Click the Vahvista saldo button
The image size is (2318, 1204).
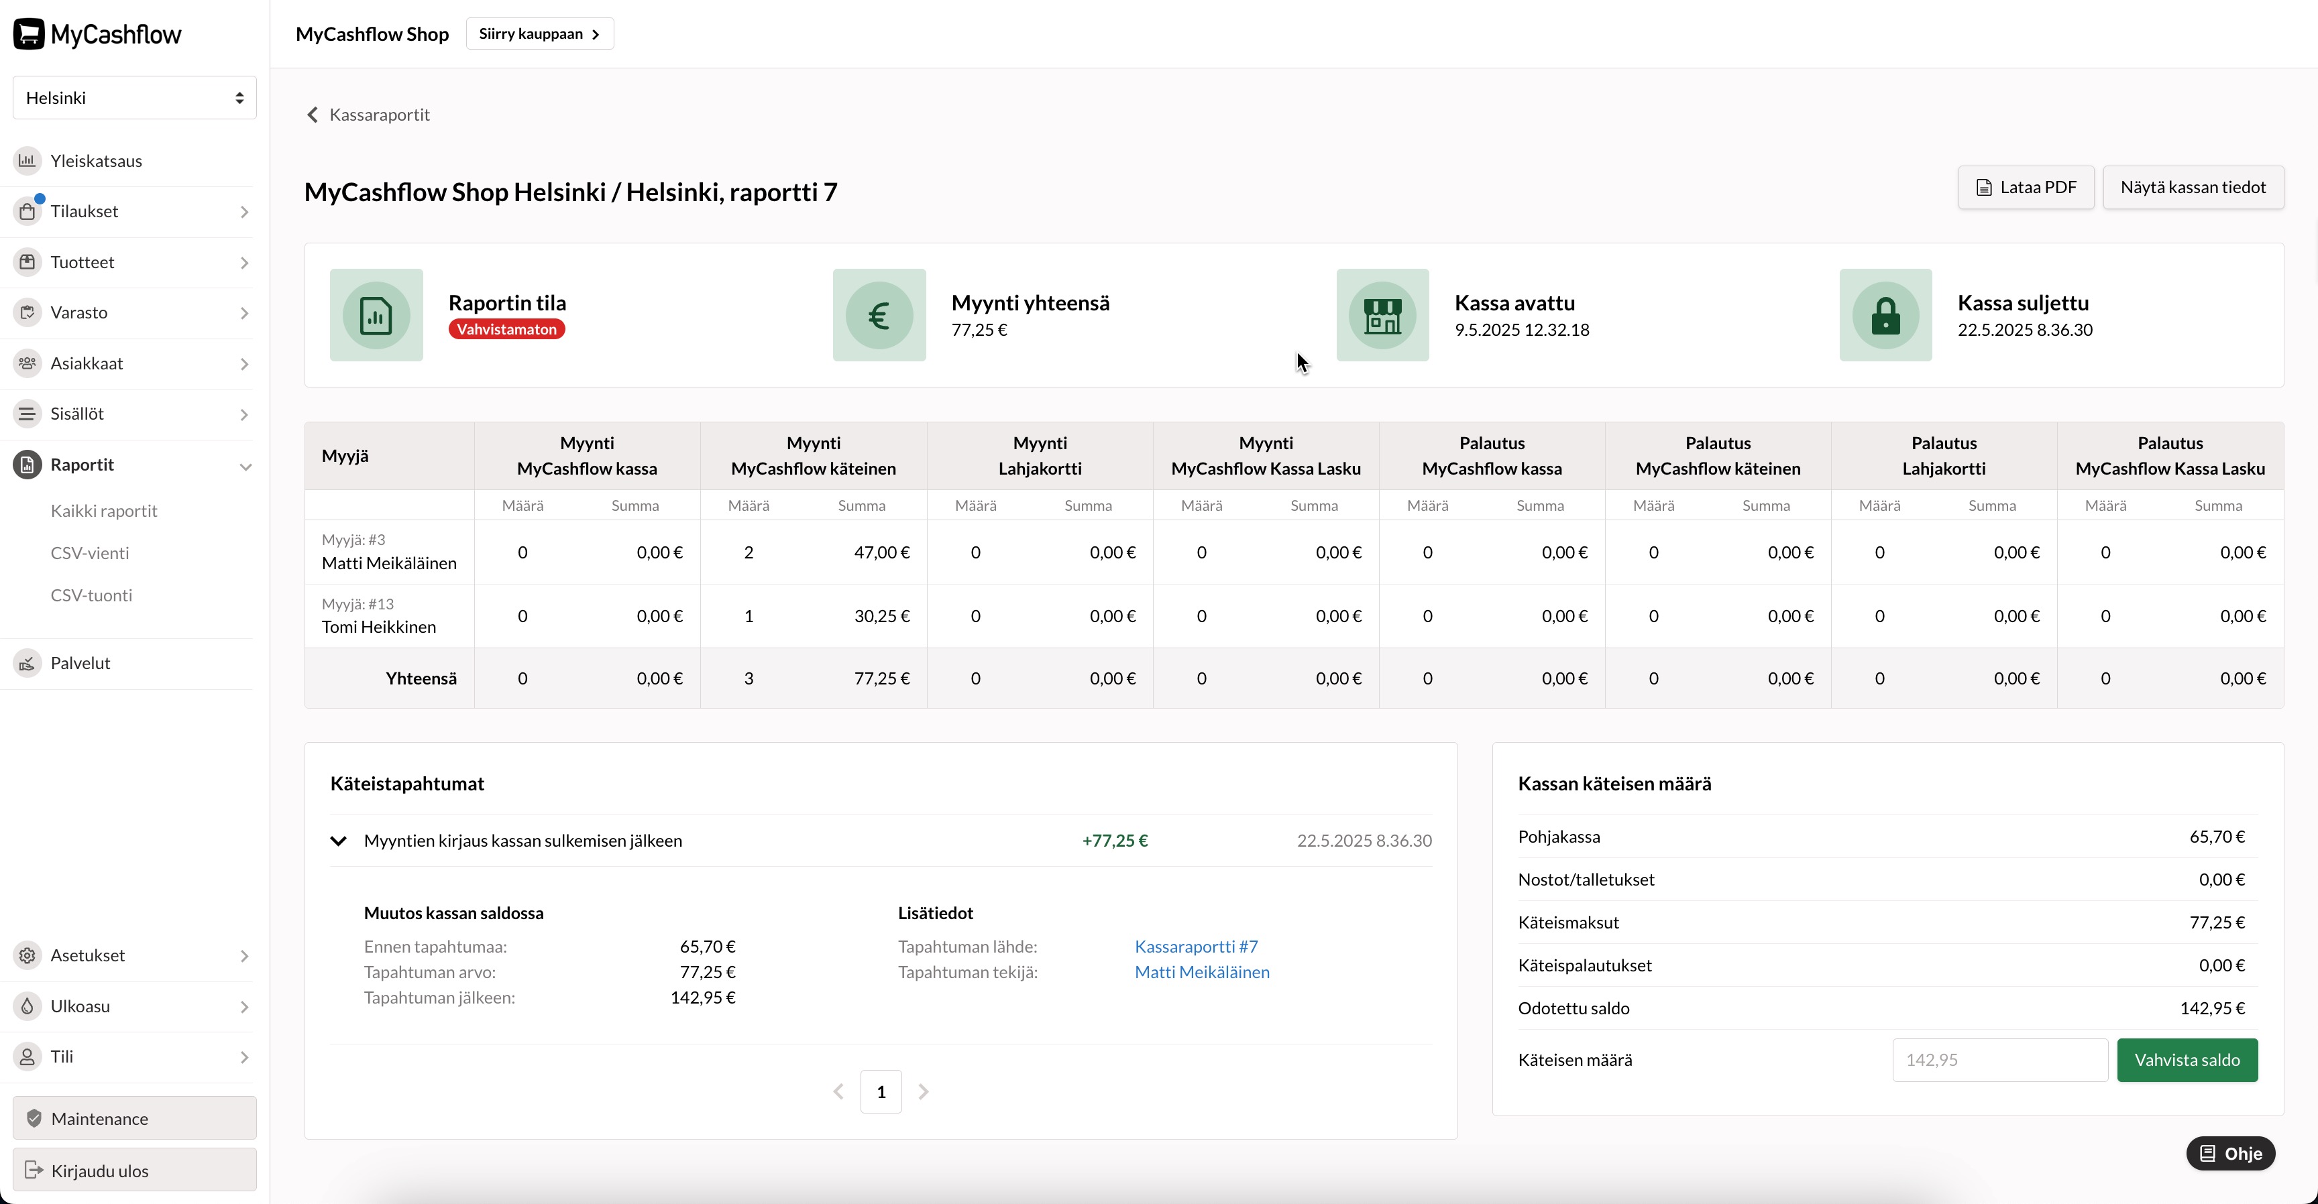click(x=2187, y=1060)
